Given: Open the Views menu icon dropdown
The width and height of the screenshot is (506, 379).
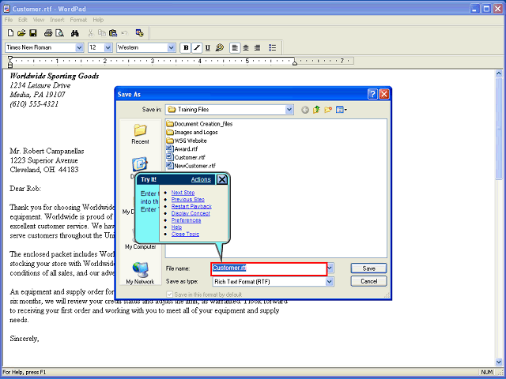Looking at the screenshot, I should click(342, 110).
